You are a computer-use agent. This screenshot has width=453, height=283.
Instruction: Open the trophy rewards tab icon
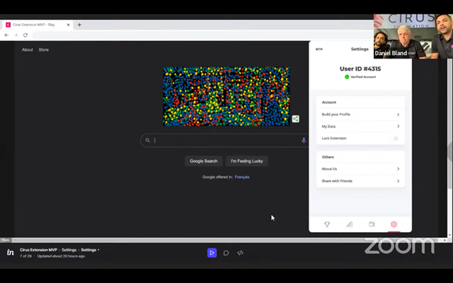click(327, 224)
